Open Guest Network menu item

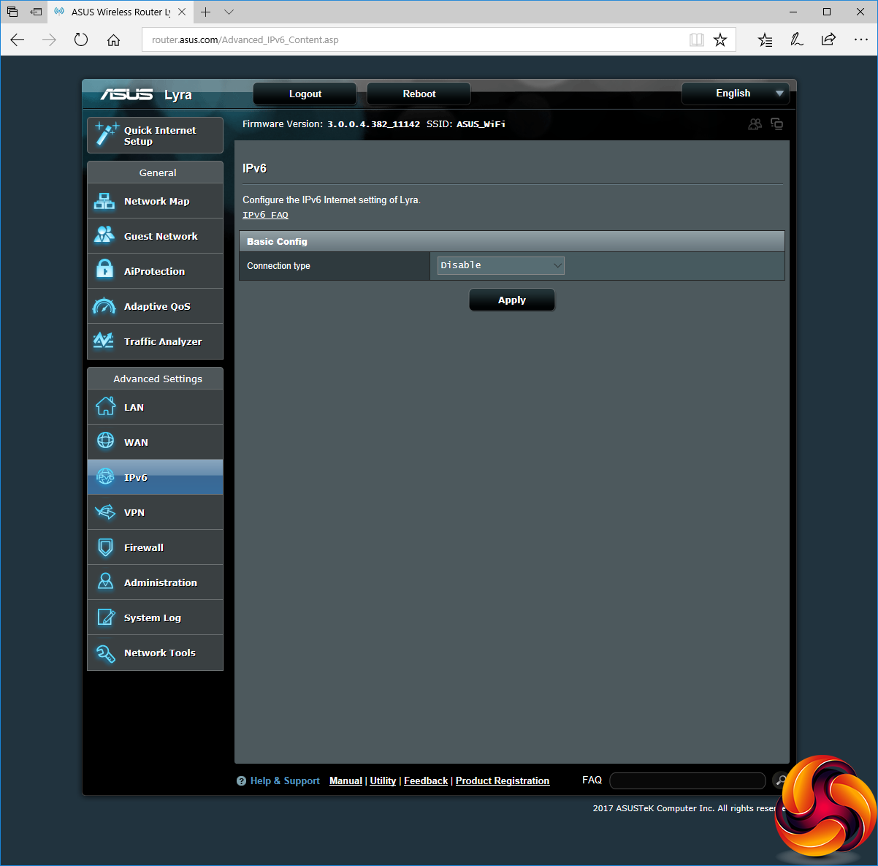[x=155, y=236]
